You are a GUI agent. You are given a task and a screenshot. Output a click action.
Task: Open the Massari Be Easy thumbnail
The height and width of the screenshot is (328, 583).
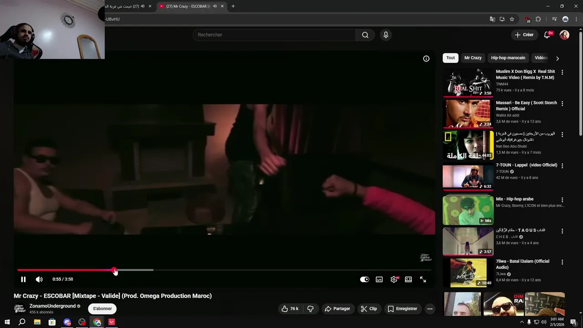pyautogui.click(x=468, y=114)
